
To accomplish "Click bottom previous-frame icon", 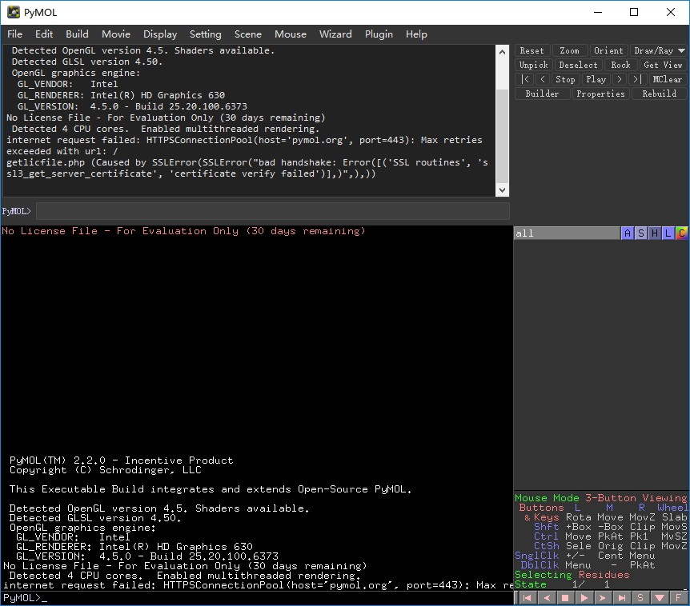I will (547, 598).
